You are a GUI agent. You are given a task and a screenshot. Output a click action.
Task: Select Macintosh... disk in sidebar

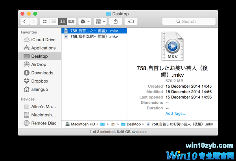tap(40, 115)
